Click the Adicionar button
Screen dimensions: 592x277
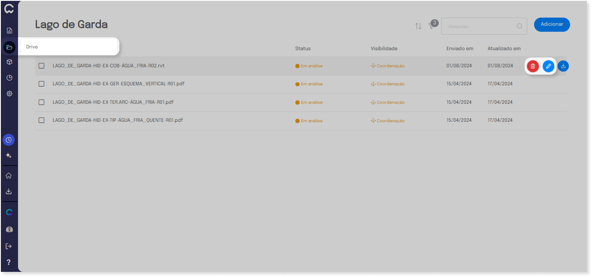pos(552,24)
